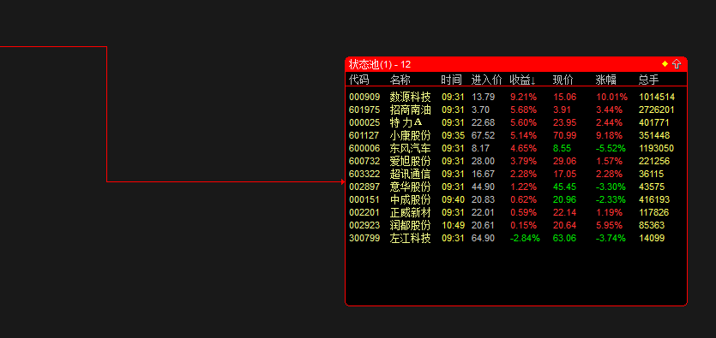Image resolution: width=716 pixels, height=338 pixels.
Task: Click the up arrow icon in title bar
Action: point(677,64)
